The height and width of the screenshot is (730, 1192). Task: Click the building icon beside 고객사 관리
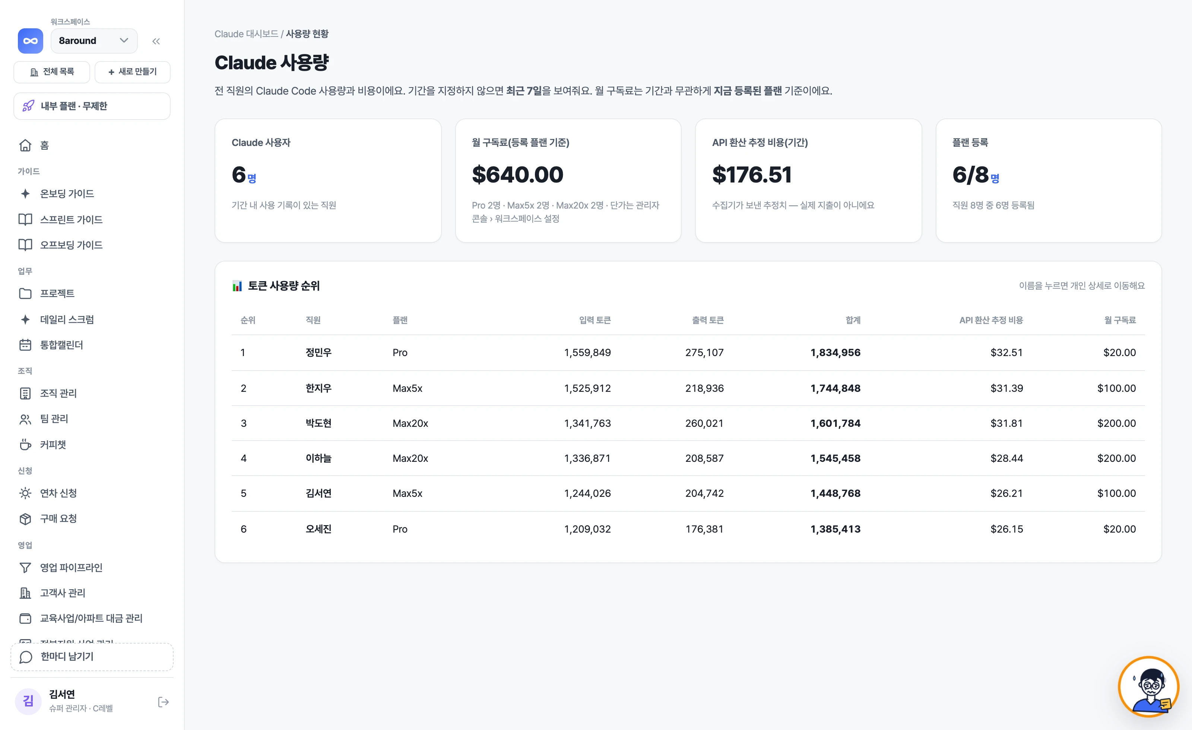pos(25,593)
